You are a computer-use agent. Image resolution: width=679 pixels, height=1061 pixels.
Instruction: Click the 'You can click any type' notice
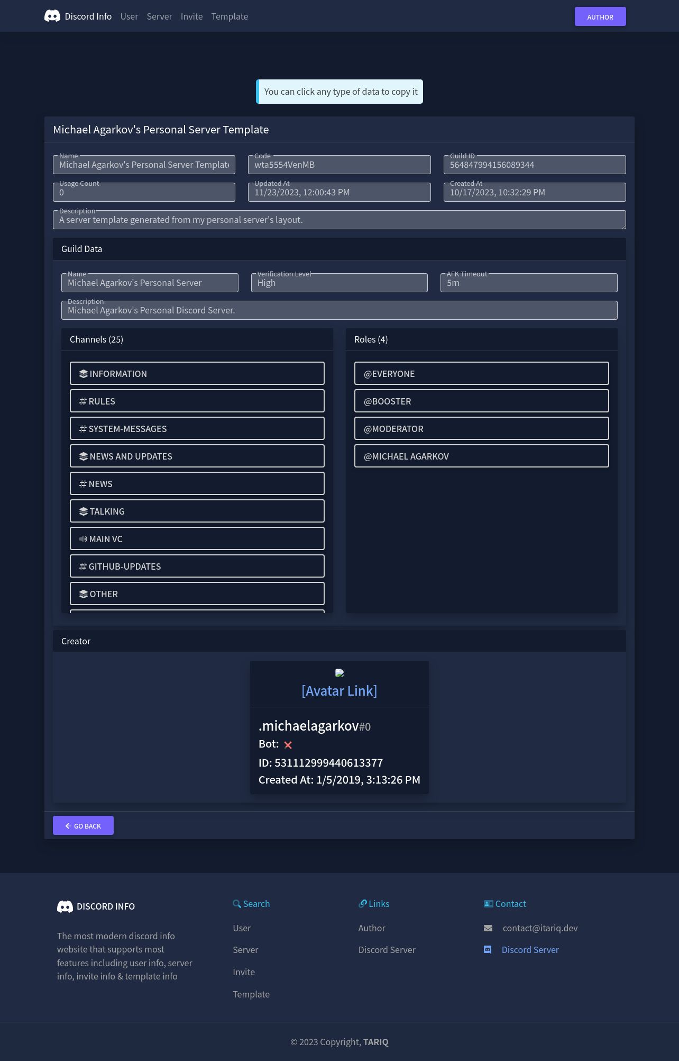point(339,92)
